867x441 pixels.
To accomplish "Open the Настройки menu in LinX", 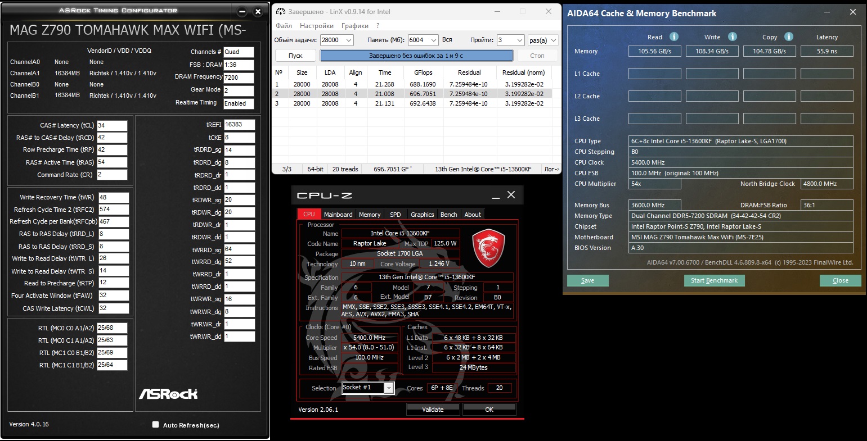I will 317,26.
